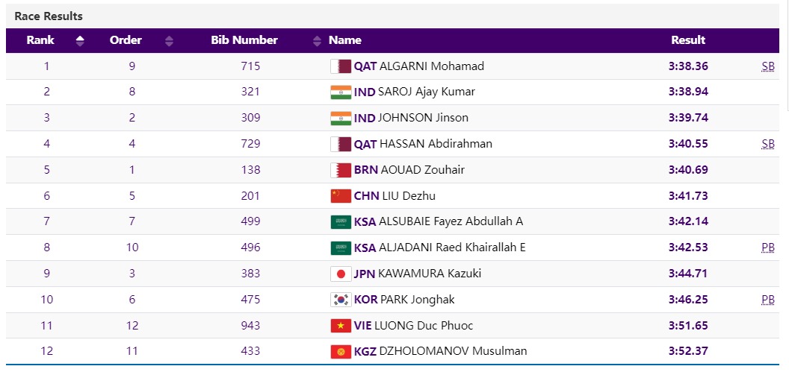Click the SB label for ALGARNI Mohamad
The width and height of the screenshot is (789, 372).
coord(768,66)
